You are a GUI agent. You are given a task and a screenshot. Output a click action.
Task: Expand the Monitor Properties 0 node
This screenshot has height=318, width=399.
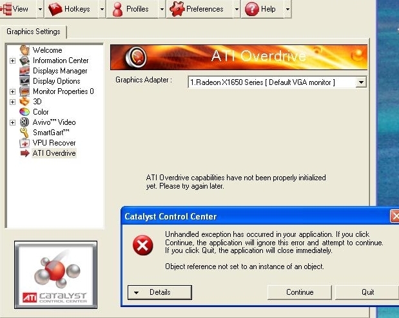pyautogui.click(x=12, y=91)
